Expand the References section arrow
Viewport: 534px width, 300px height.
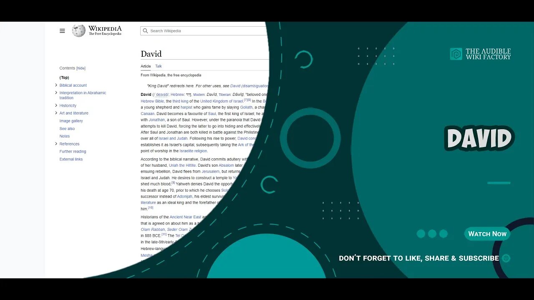coord(56,143)
